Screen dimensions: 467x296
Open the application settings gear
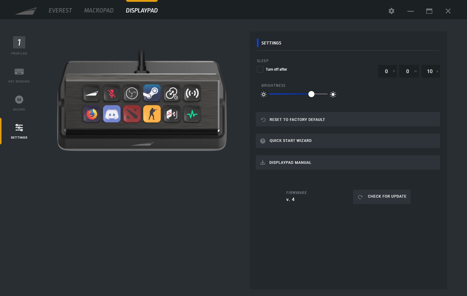tap(392, 11)
